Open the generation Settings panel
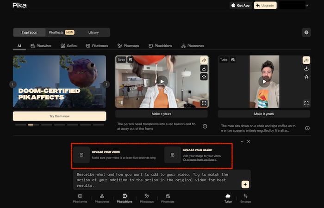The height and width of the screenshot is (208, 324). [245, 198]
